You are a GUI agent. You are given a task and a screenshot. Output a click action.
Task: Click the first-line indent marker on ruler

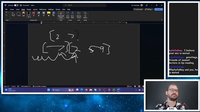click(41, 22)
